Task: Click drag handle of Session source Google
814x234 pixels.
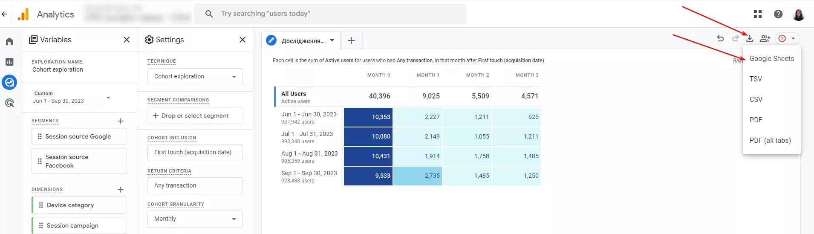Action: pos(40,136)
